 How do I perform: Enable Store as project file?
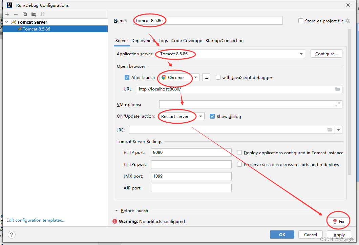pyautogui.click(x=301, y=21)
